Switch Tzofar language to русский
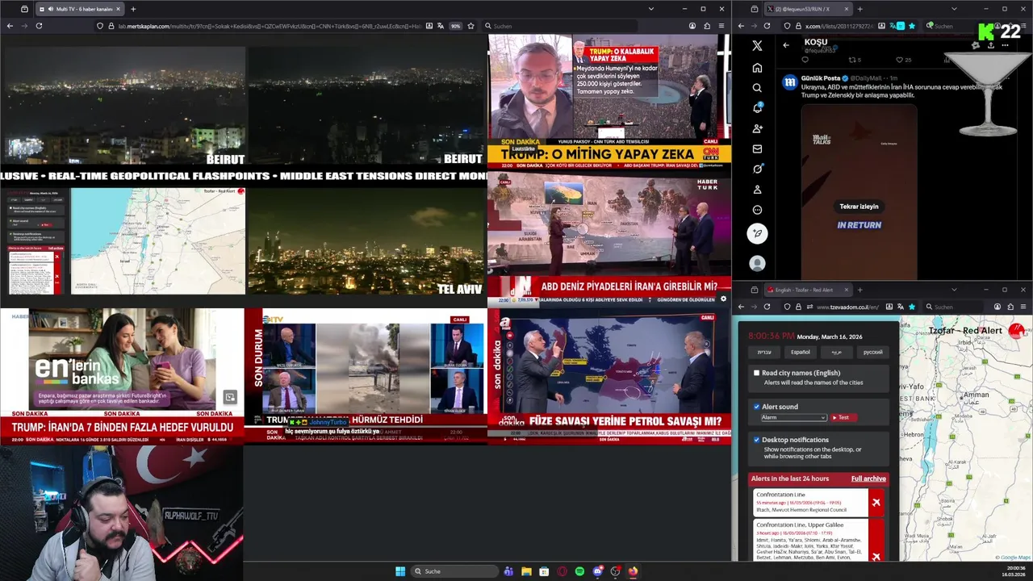Screen dimensions: 1033x581 click(x=872, y=352)
